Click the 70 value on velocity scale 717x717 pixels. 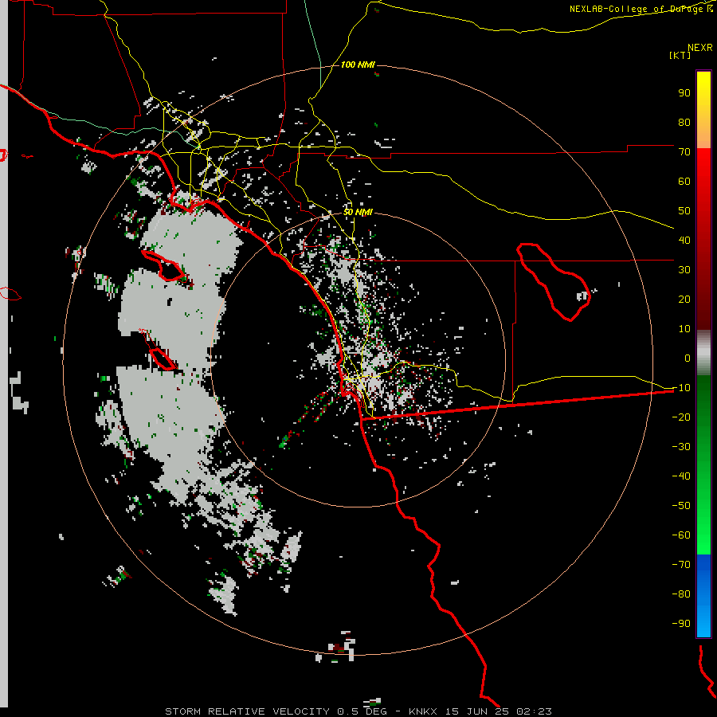point(684,152)
